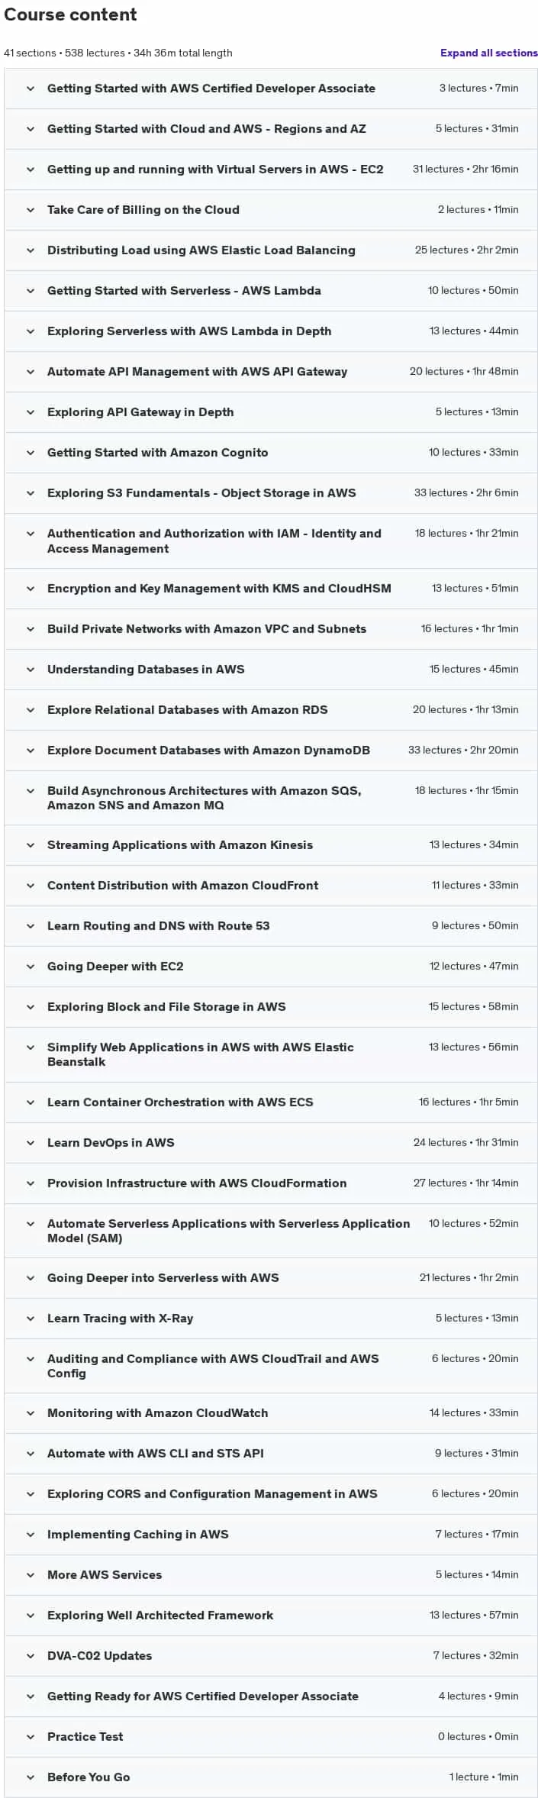Open Learn DevOps in AWS section
Screen dimensions: 538x1798
pyautogui.click(x=271, y=1142)
